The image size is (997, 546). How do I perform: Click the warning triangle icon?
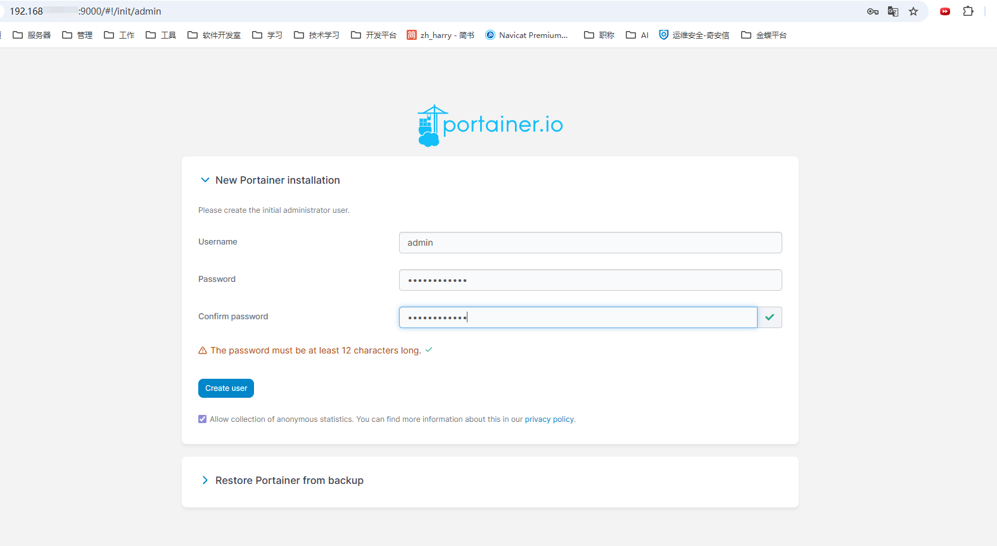(203, 350)
